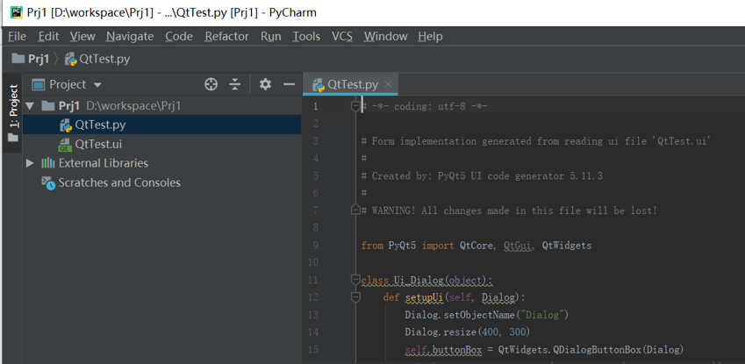Fold the setupUi method code block
This screenshot has width=745, height=364.
(x=355, y=298)
